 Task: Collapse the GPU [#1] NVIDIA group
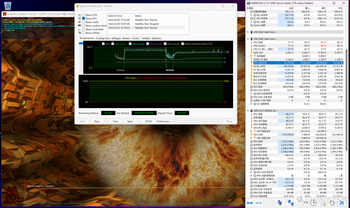tap(248, 111)
